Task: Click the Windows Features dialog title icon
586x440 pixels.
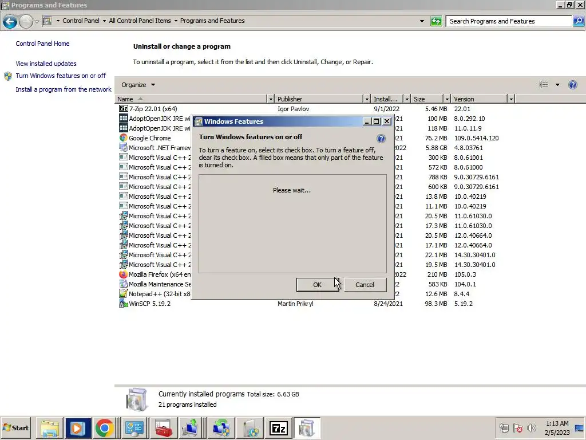Action: coord(199,121)
